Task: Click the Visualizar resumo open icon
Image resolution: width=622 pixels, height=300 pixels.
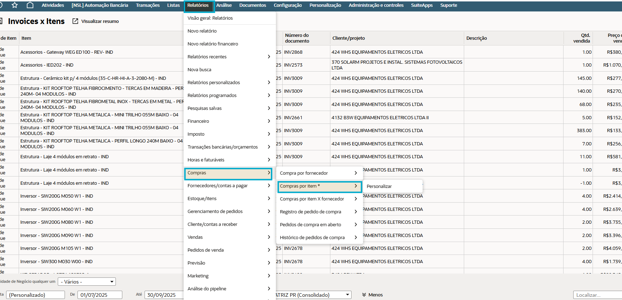Action: 75,21
